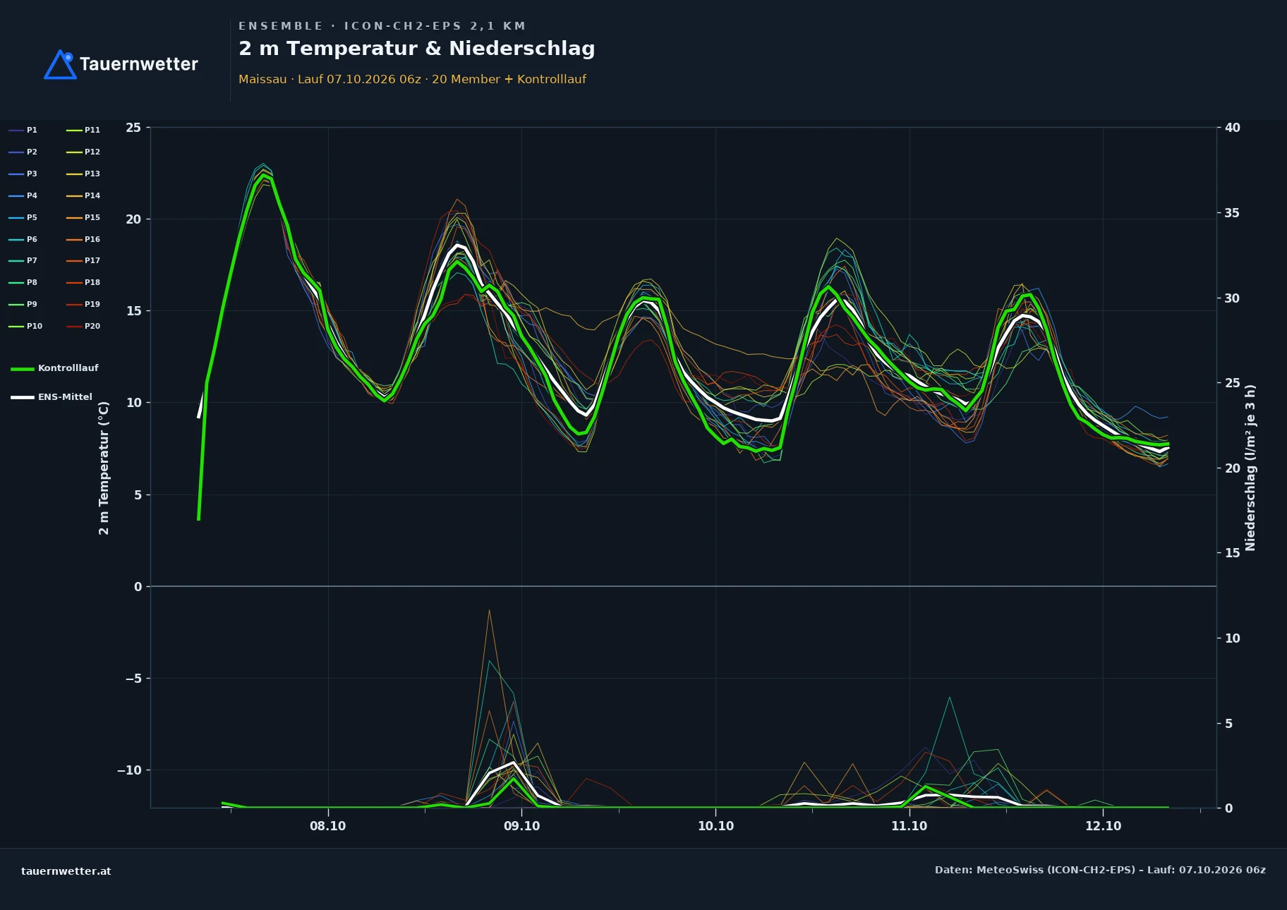Click the Kontrolllauf legend entry
This screenshot has height=910, width=1287.
click(54, 368)
